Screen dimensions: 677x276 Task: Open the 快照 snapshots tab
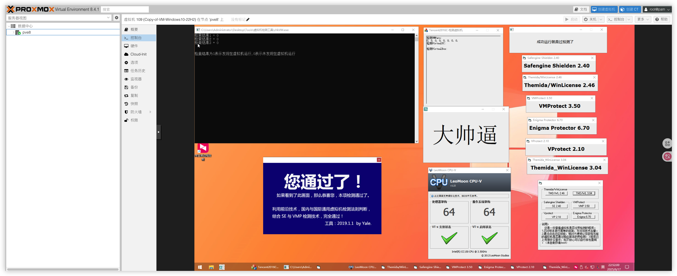pos(139,104)
